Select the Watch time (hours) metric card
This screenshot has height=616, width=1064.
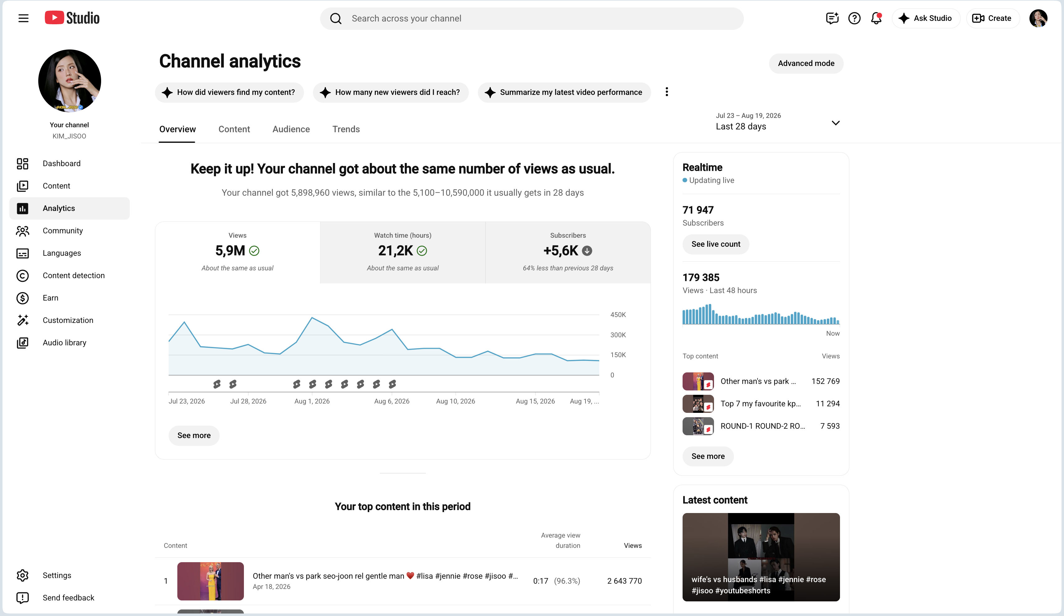(402, 252)
